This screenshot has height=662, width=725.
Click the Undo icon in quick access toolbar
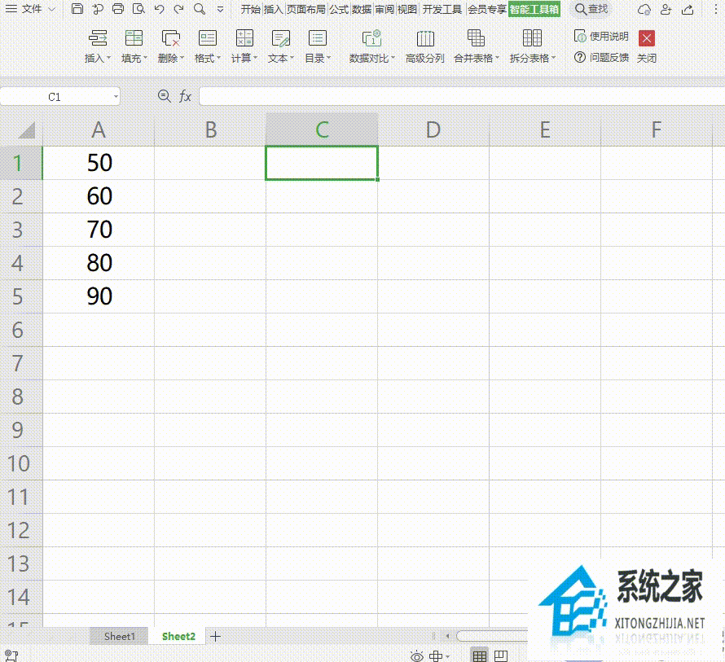157,9
